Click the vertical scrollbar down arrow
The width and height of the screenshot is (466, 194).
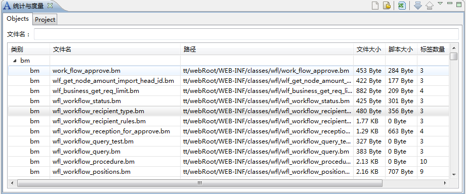(453, 175)
